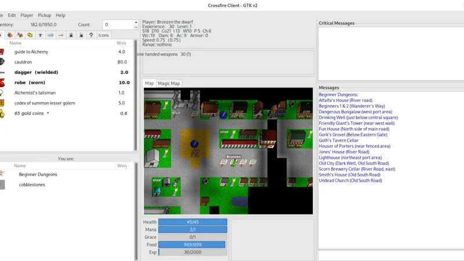This screenshot has width=464, height=261.
Task: Select the dagger (wielded) row
Action: pyautogui.click(x=67, y=72)
